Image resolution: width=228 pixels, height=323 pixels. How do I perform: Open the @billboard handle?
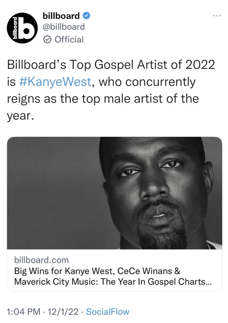pyautogui.click(x=64, y=27)
